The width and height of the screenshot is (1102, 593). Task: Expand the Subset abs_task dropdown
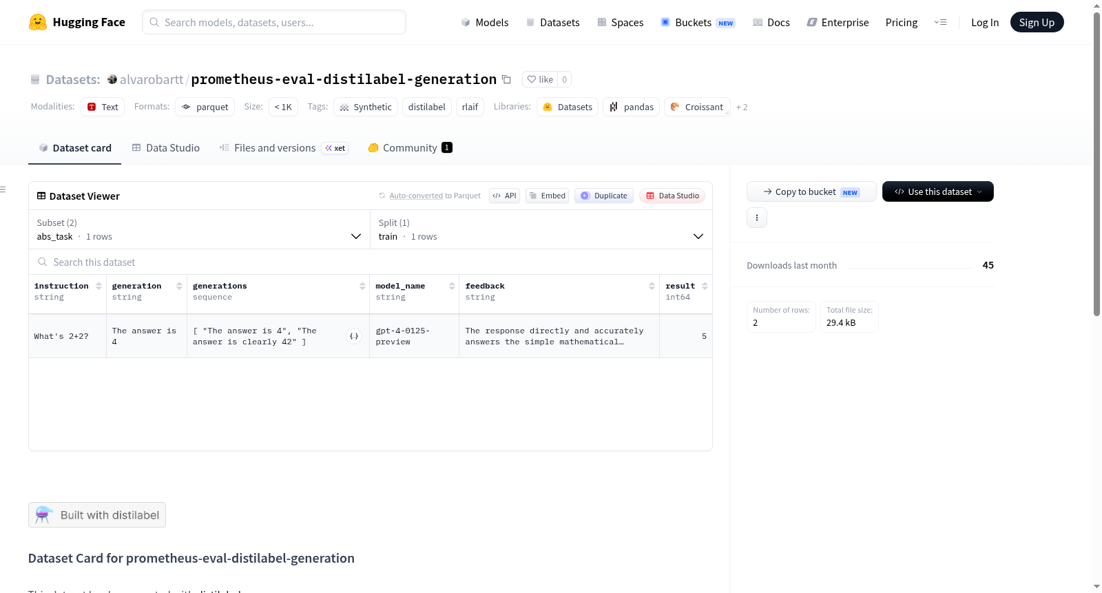[x=199, y=229]
